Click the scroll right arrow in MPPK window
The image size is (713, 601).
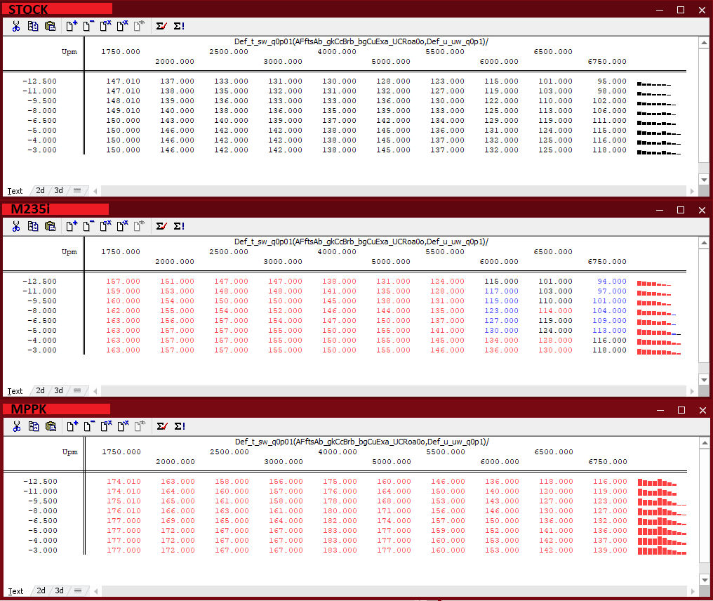pos(693,591)
